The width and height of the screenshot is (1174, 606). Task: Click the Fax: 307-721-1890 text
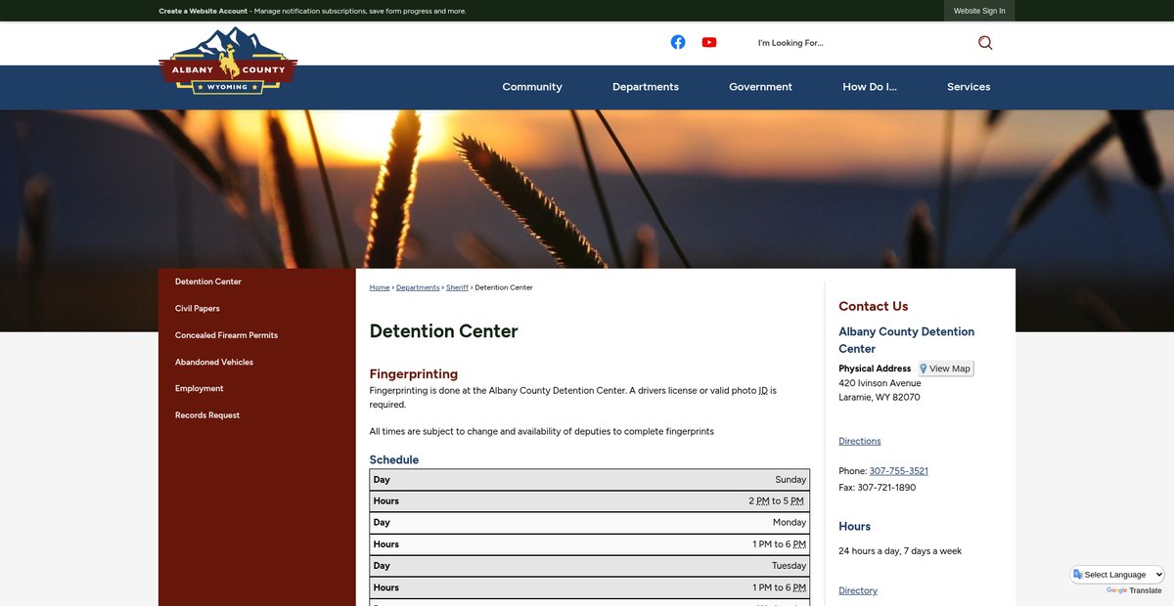tap(878, 488)
